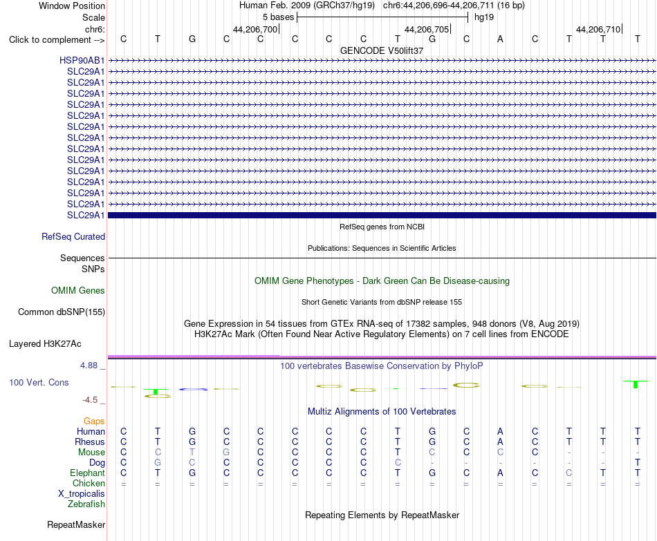Click the 4.88 PhyloP upper scale value
Viewport: 657px width, 541px height.
[x=89, y=365]
